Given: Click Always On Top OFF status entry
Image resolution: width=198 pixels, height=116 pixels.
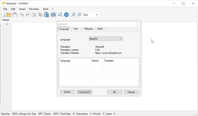Looking at the screenshot, I should click(x=31, y=114).
